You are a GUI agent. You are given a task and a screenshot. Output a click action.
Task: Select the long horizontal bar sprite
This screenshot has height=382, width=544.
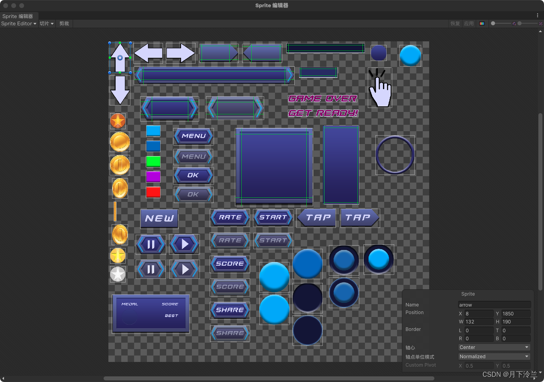click(x=214, y=75)
